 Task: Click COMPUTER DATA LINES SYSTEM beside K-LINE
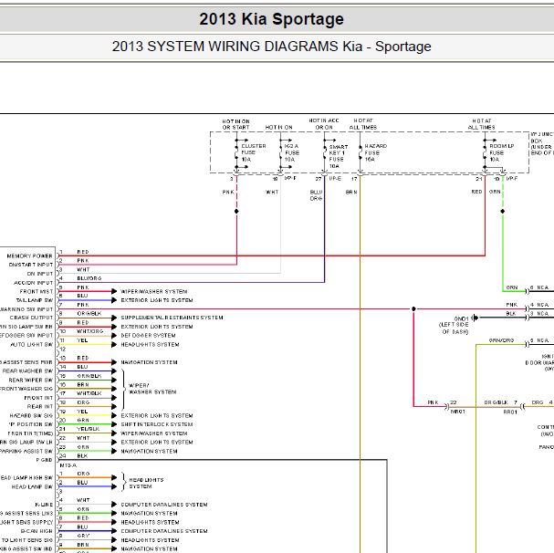164,505
